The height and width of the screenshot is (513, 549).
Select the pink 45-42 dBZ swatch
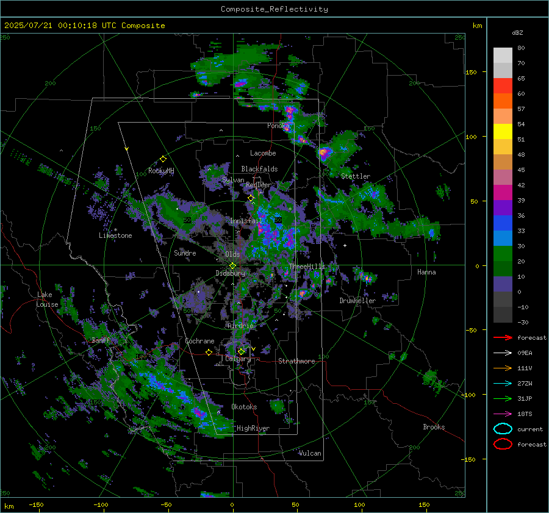(x=503, y=178)
